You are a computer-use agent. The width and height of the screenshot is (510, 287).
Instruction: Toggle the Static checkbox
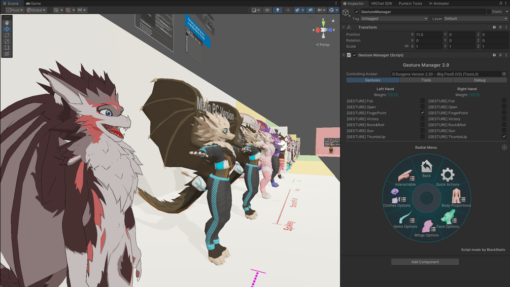489,12
